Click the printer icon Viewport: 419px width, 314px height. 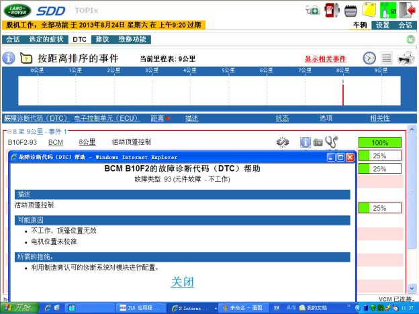pos(406,58)
